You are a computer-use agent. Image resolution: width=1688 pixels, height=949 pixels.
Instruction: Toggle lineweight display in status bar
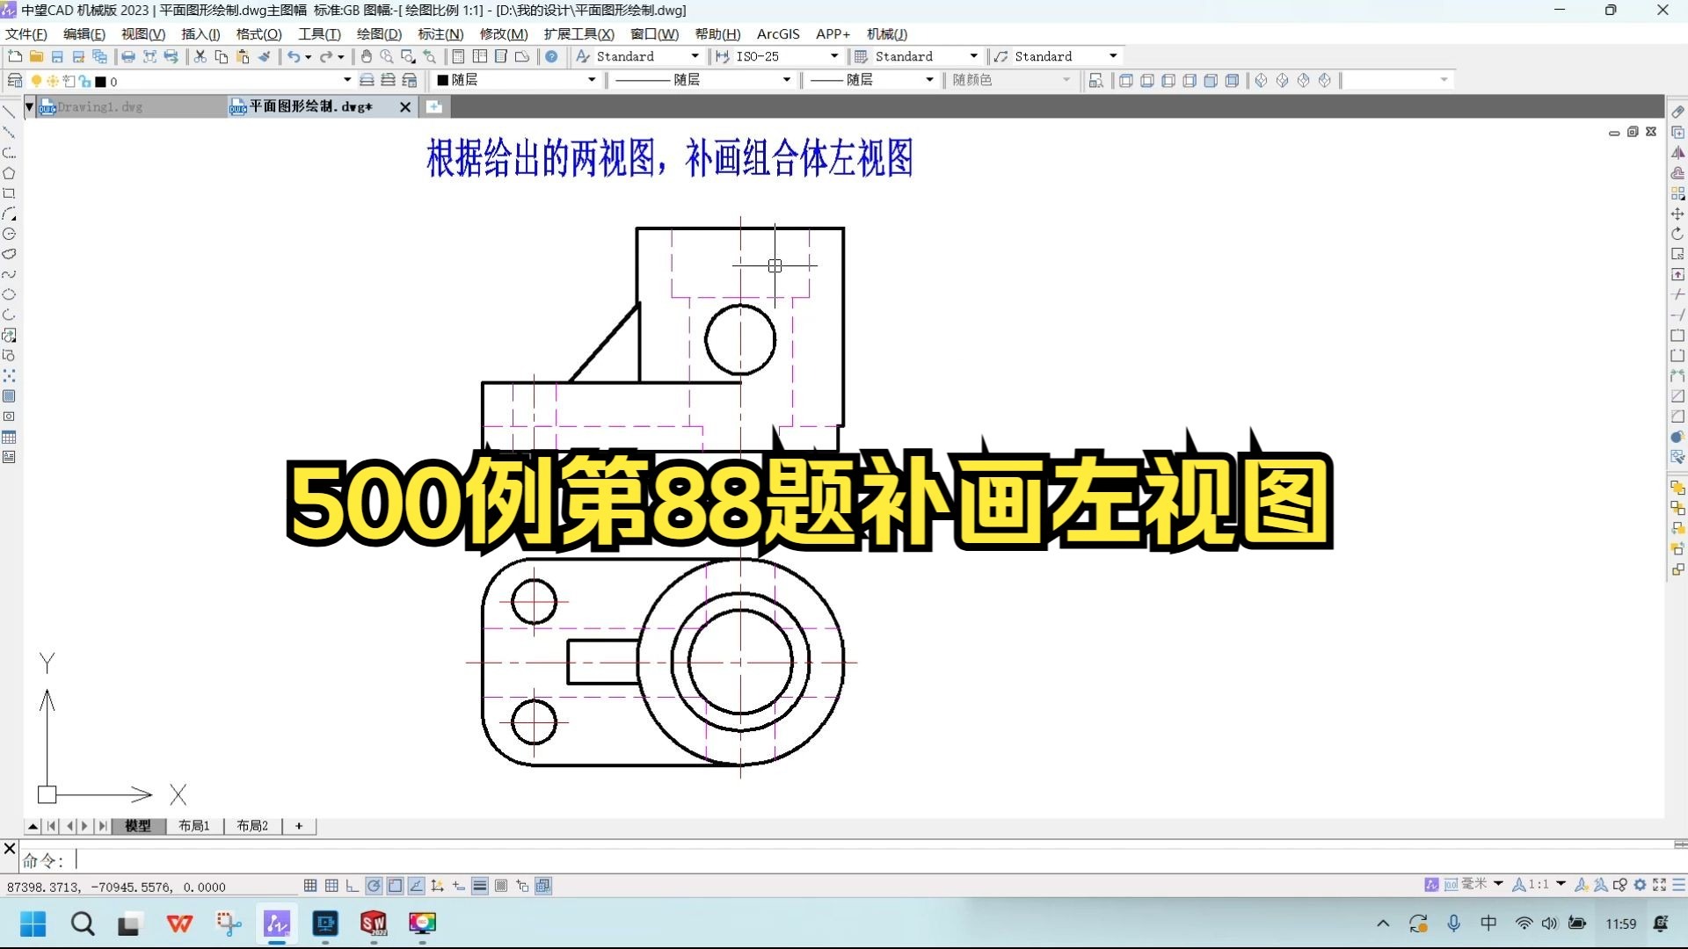(480, 886)
